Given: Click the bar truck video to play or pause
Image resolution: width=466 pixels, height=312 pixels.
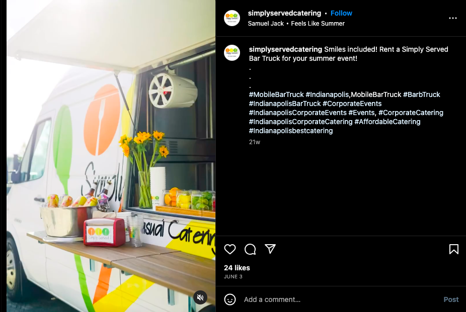Looking at the screenshot, I should (111, 156).
